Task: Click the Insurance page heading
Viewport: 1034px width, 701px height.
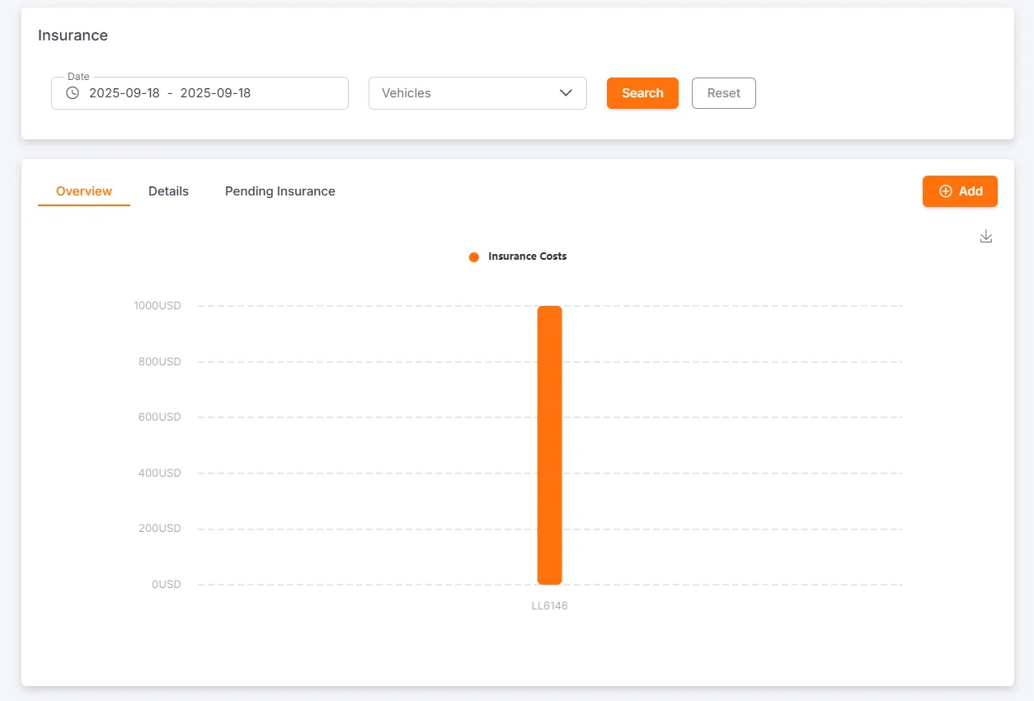Action: pos(73,35)
